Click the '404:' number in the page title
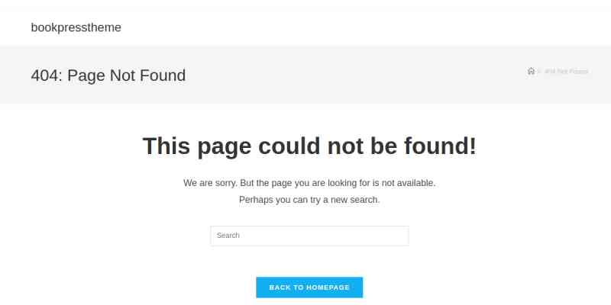The height and width of the screenshot is (305, 611). click(x=47, y=75)
